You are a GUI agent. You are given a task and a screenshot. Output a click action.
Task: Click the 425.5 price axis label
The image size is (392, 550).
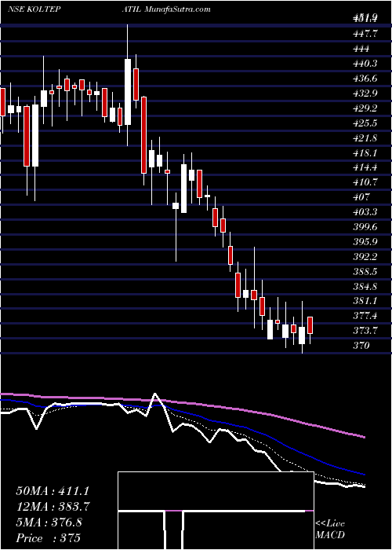pyautogui.click(x=365, y=123)
